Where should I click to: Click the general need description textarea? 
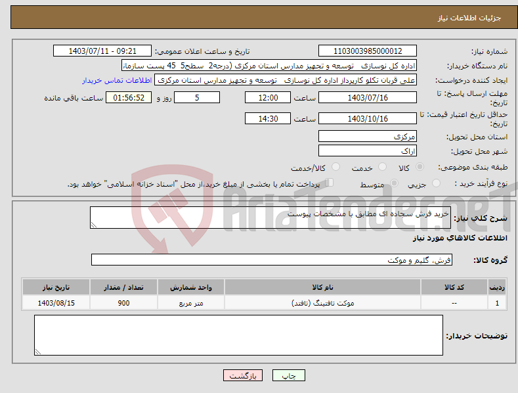[270, 218]
